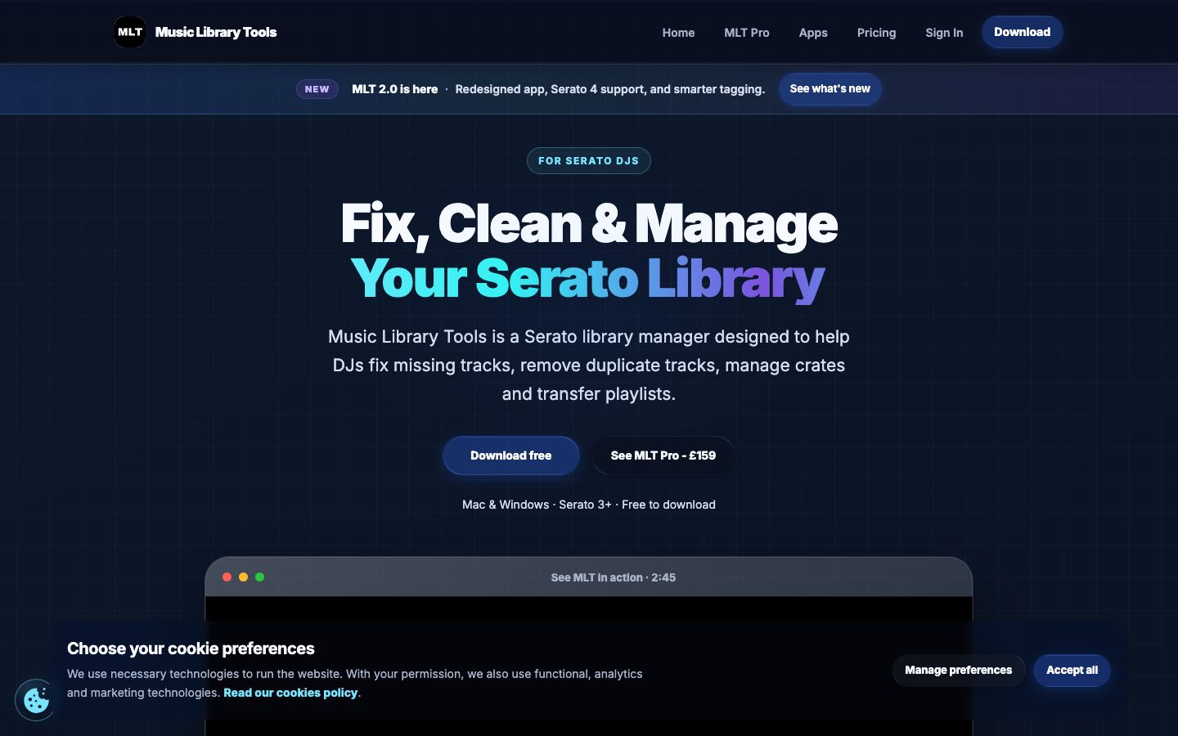The image size is (1178, 736).
Task: Click See what's new button
Action: coord(830,88)
